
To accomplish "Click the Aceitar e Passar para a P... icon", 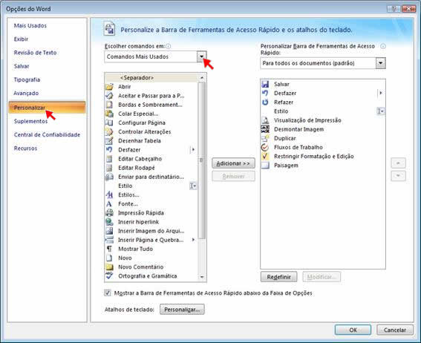I will (109, 96).
